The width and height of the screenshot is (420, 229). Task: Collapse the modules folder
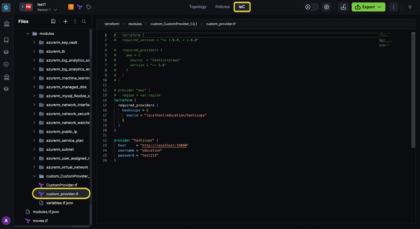(28, 34)
